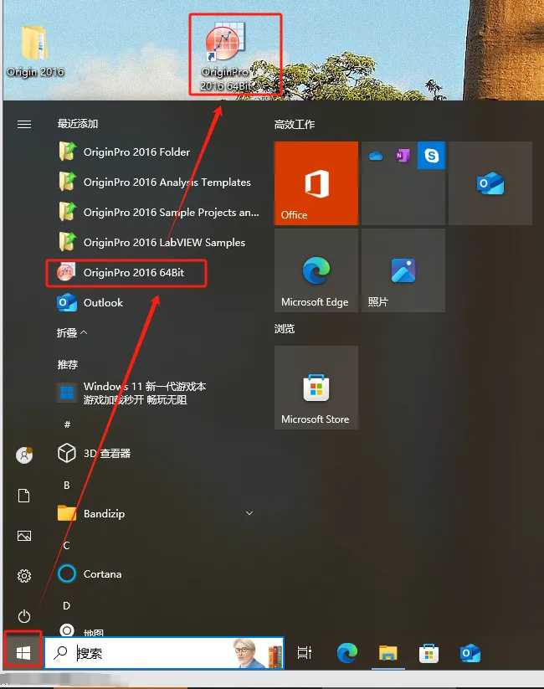The width and height of the screenshot is (544, 689).
Task: Open Task View on the taskbar
Action: pyautogui.click(x=304, y=653)
